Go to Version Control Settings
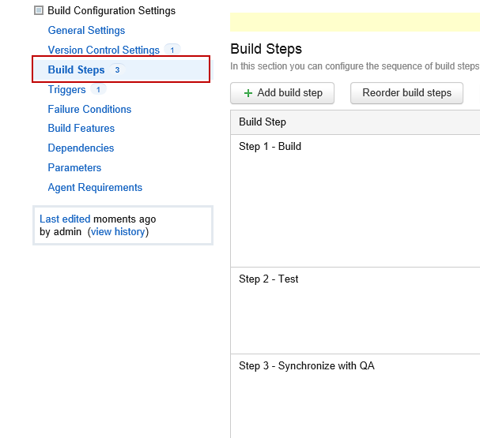This screenshot has width=480, height=438. pos(104,51)
